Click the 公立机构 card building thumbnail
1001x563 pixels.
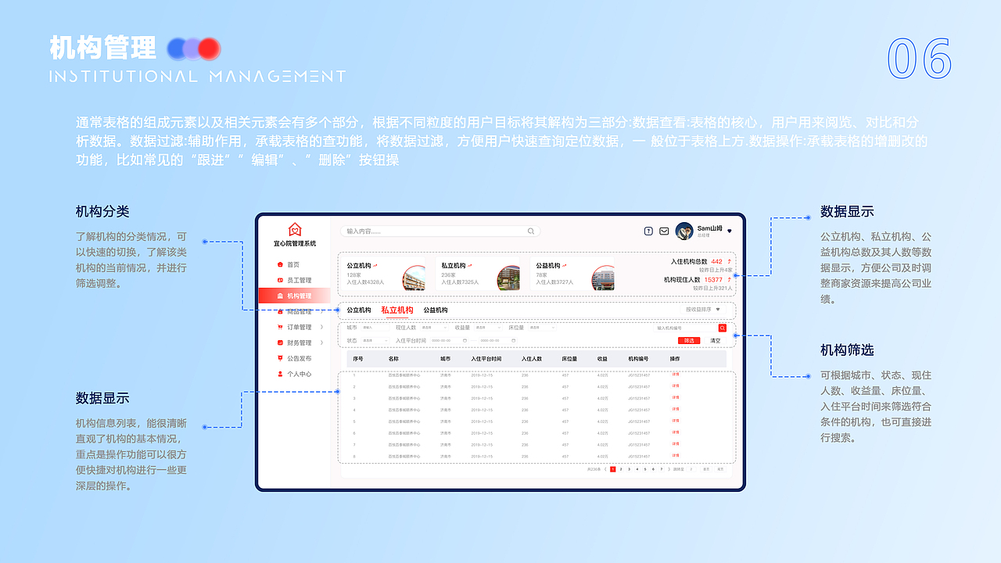point(414,278)
